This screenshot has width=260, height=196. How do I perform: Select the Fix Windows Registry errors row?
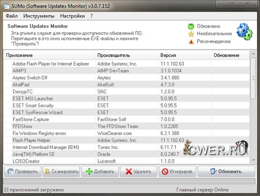click(x=127, y=133)
